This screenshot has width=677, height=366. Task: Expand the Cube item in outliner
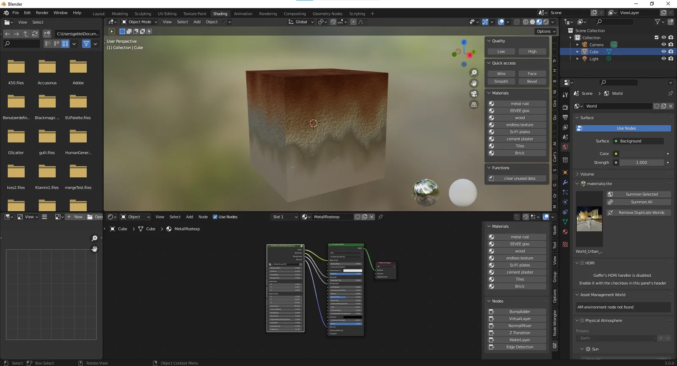(x=578, y=52)
